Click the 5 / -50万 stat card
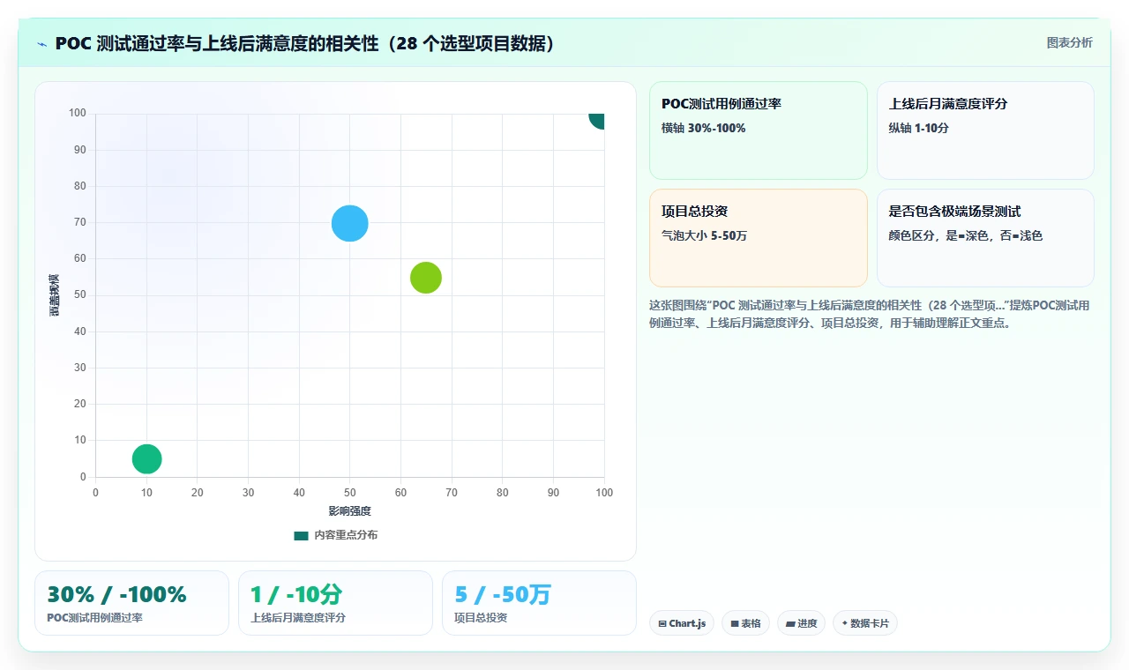Viewport: 1129px width, 670px height. 539,603
